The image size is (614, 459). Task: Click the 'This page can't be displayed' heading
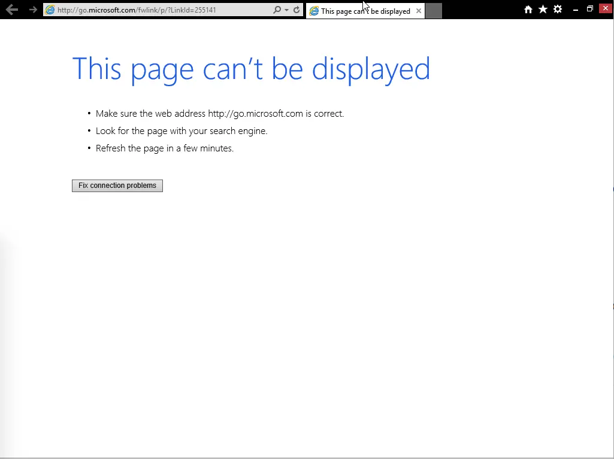point(251,69)
